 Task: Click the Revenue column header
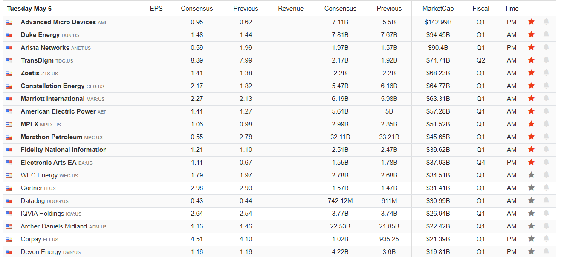[x=291, y=9]
